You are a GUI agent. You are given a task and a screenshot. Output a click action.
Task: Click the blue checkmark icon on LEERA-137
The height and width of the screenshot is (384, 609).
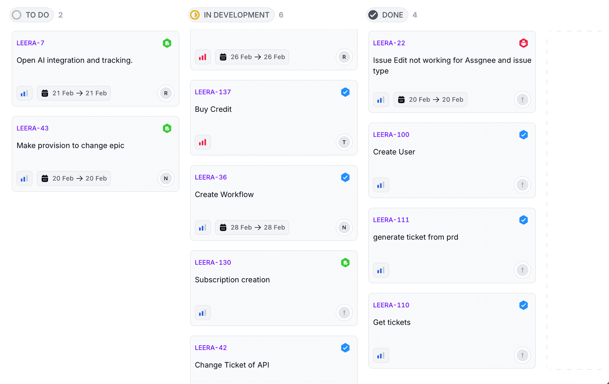click(x=345, y=91)
